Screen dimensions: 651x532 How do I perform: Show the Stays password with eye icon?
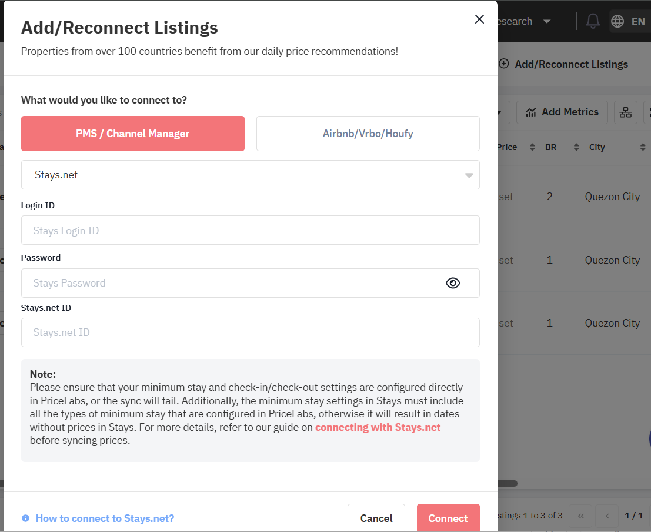[x=452, y=283]
